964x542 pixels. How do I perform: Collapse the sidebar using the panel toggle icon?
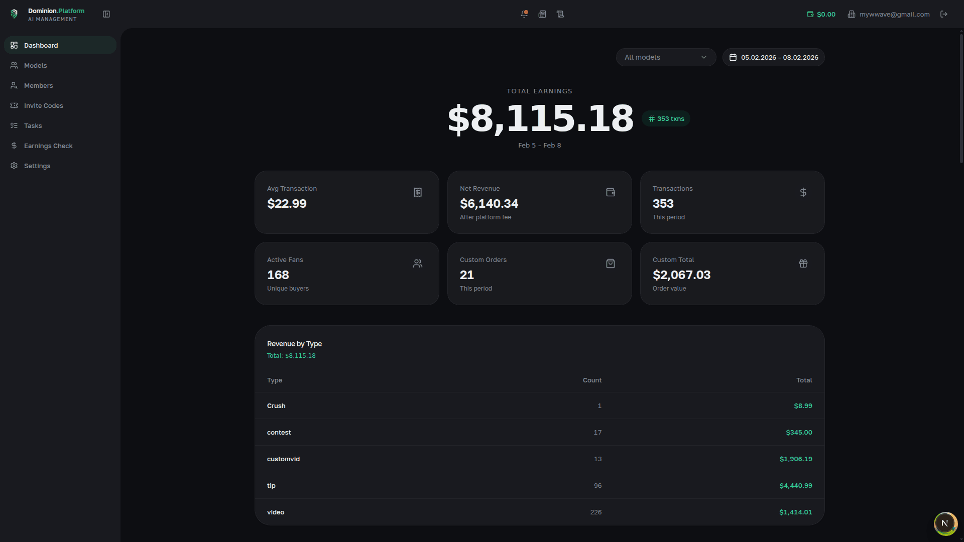[106, 14]
